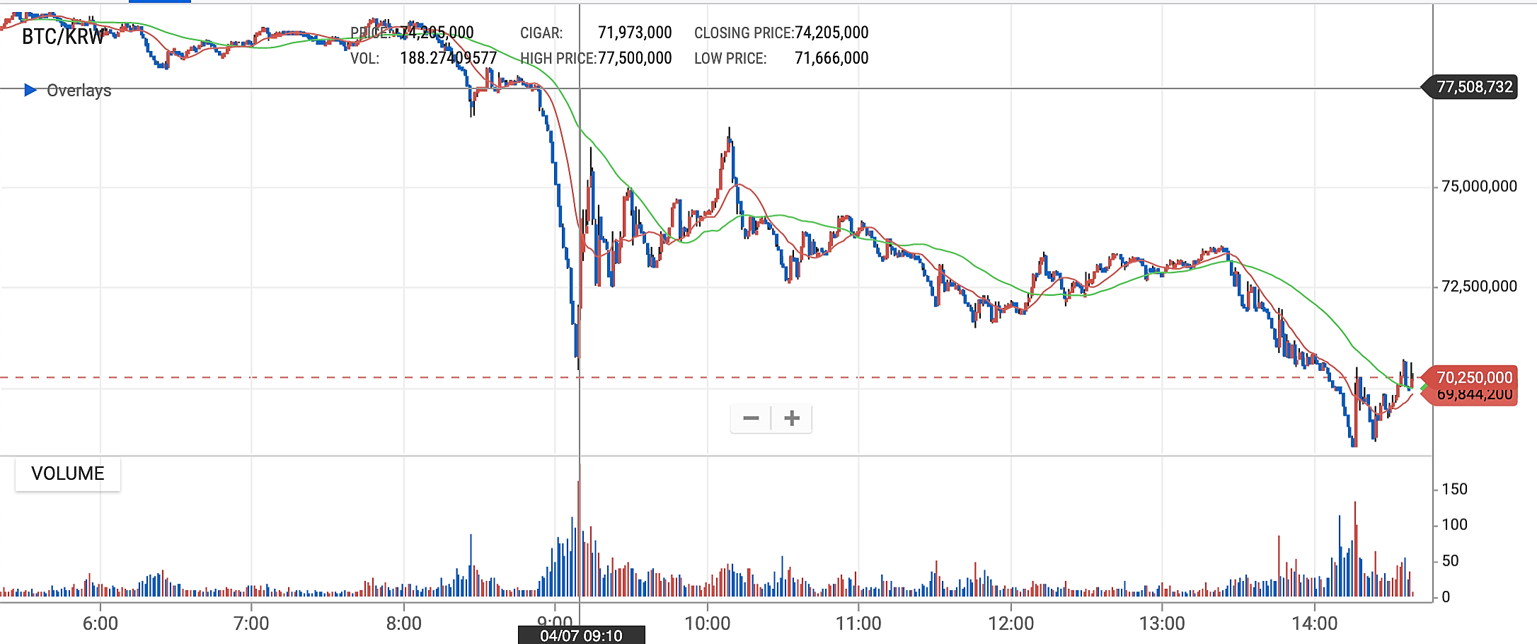Click the BTC/KRW chart title
The width and height of the screenshot is (1537, 644).
click(63, 37)
